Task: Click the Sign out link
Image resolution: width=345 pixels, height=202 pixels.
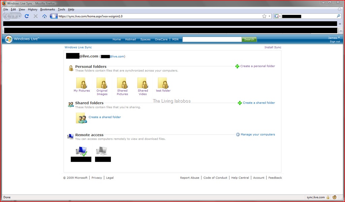Action: 335,41
